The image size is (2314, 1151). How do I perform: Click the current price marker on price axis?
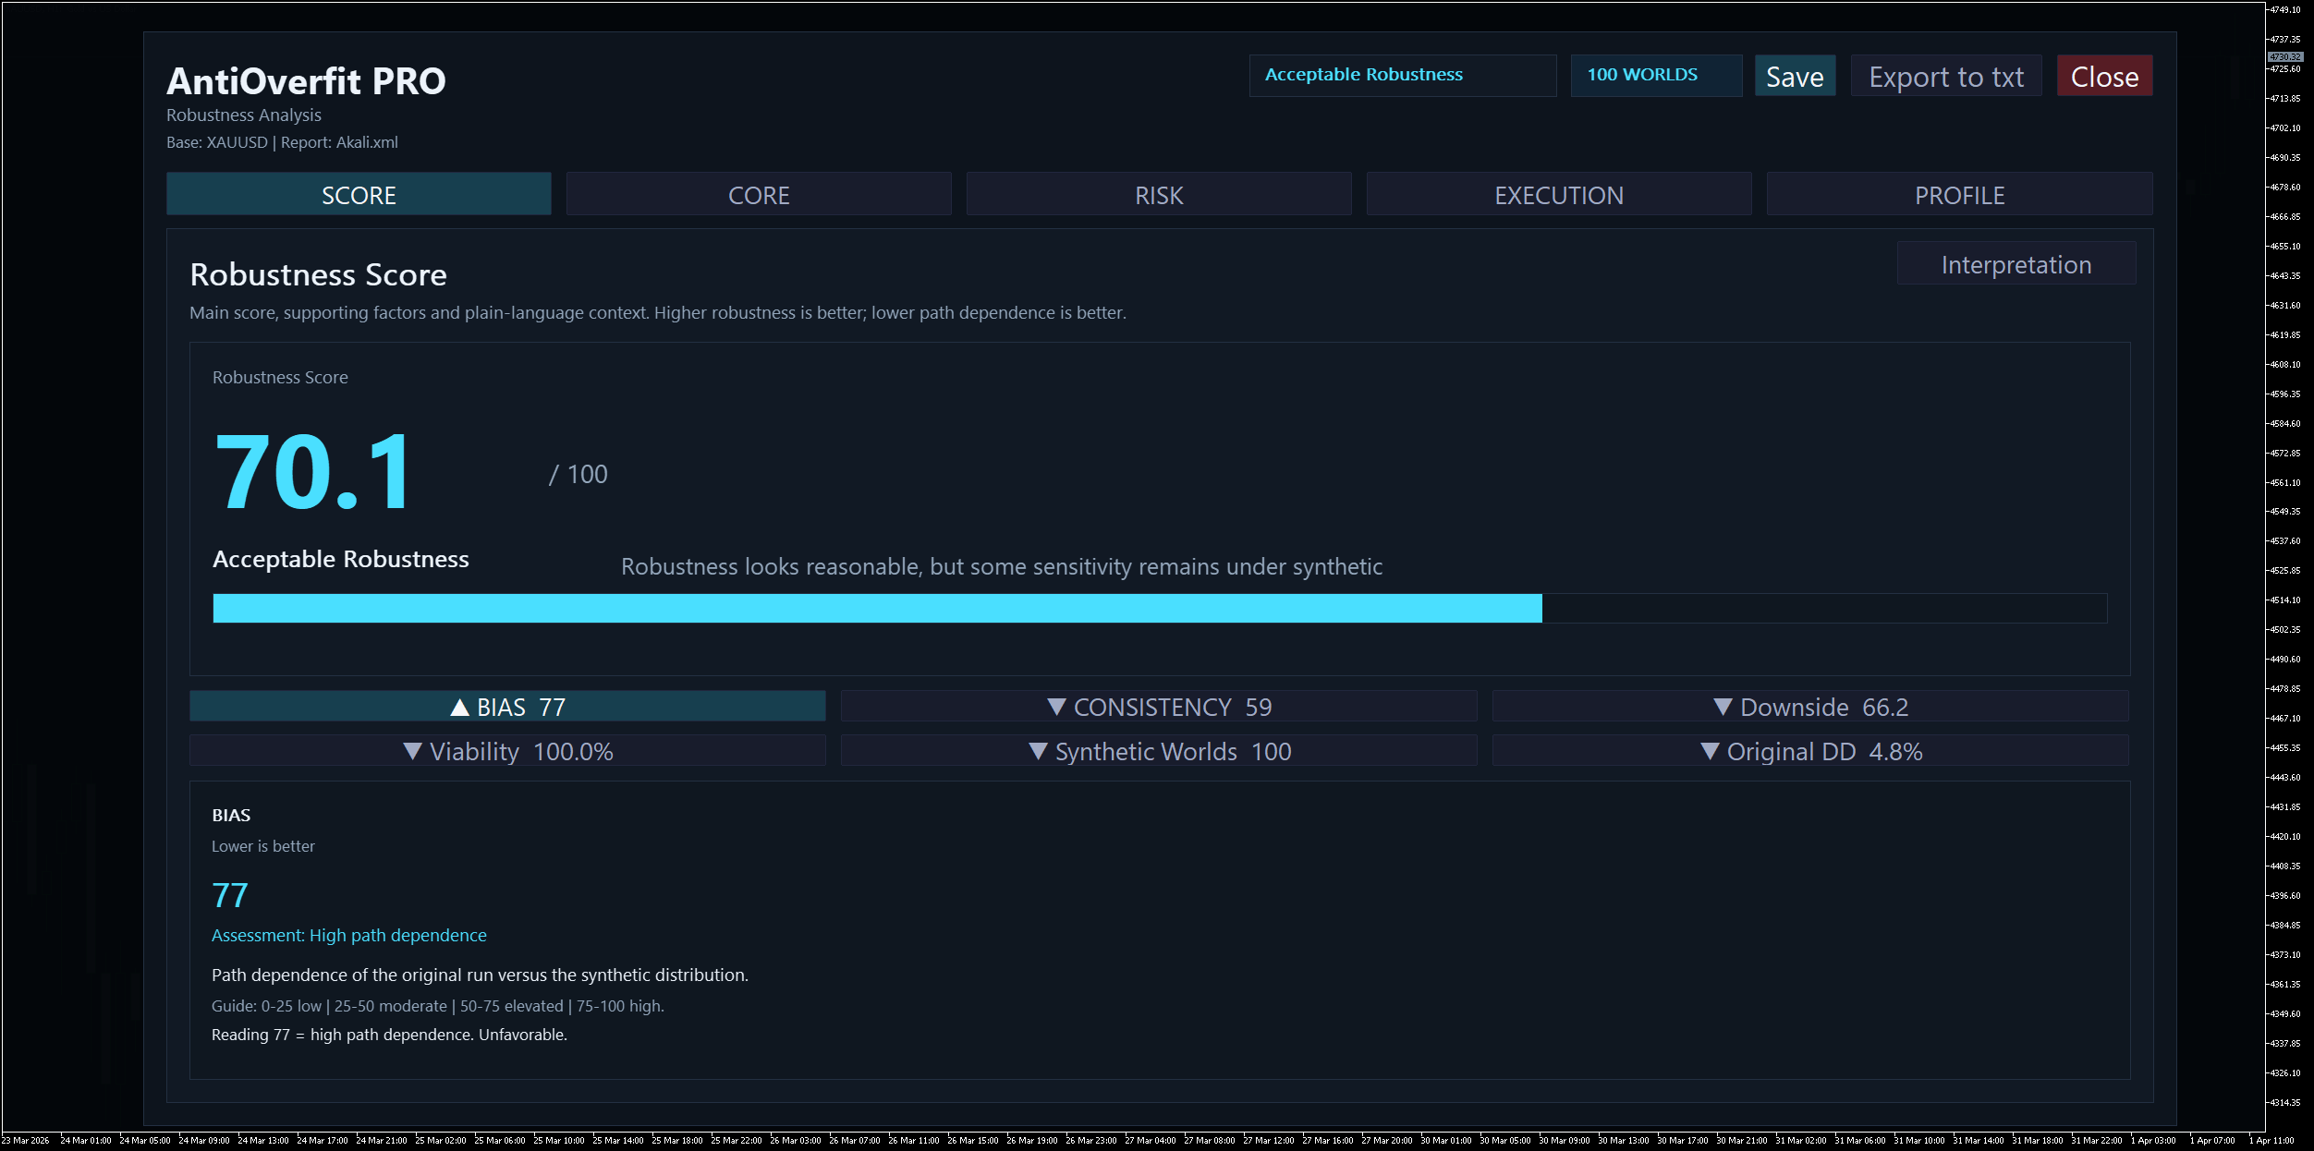2285,57
